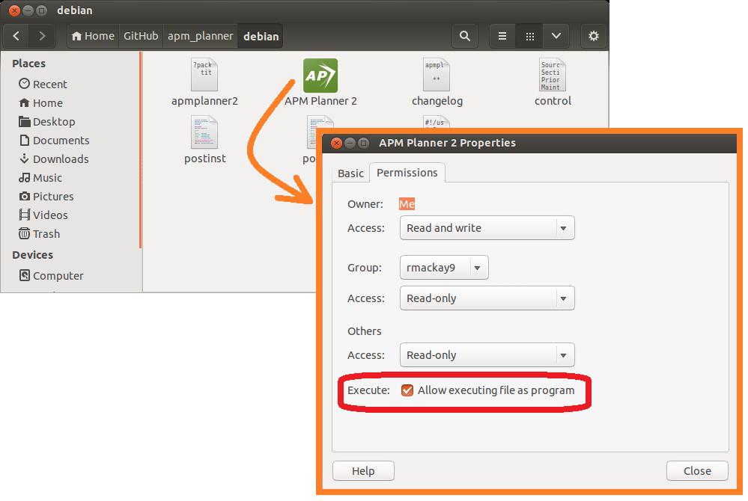748x501 pixels.
Task: Expand the view options down-arrow
Action: pyautogui.click(x=556, y=36)
